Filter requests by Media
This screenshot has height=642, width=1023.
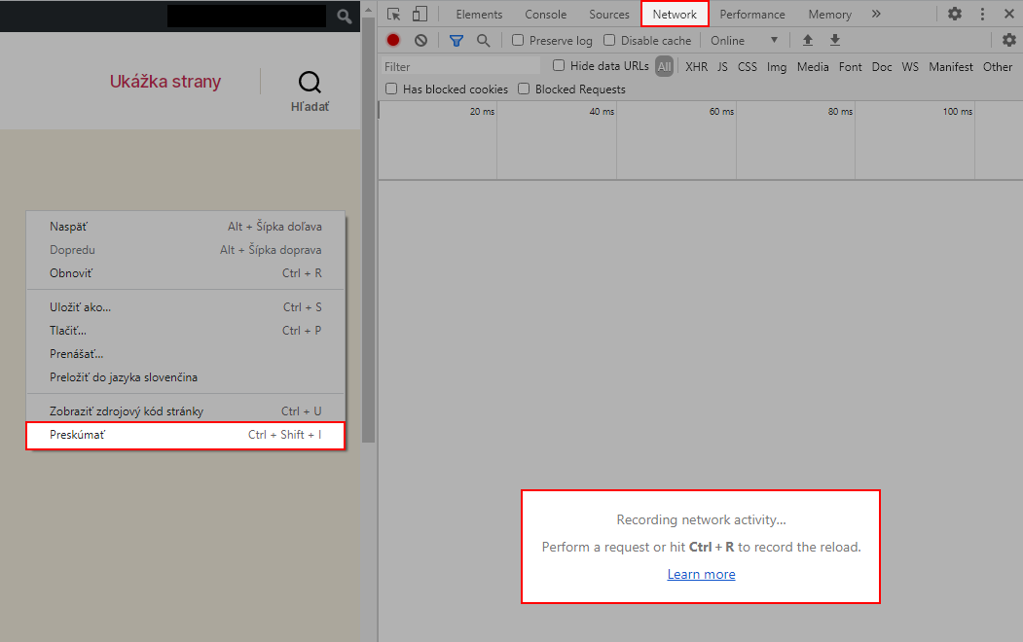[x=813, y=66]
